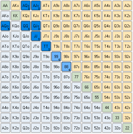Deselect the AQs hand cell
Image resolution: width=133 pixels, height=134 pixels.
point(26,6)
